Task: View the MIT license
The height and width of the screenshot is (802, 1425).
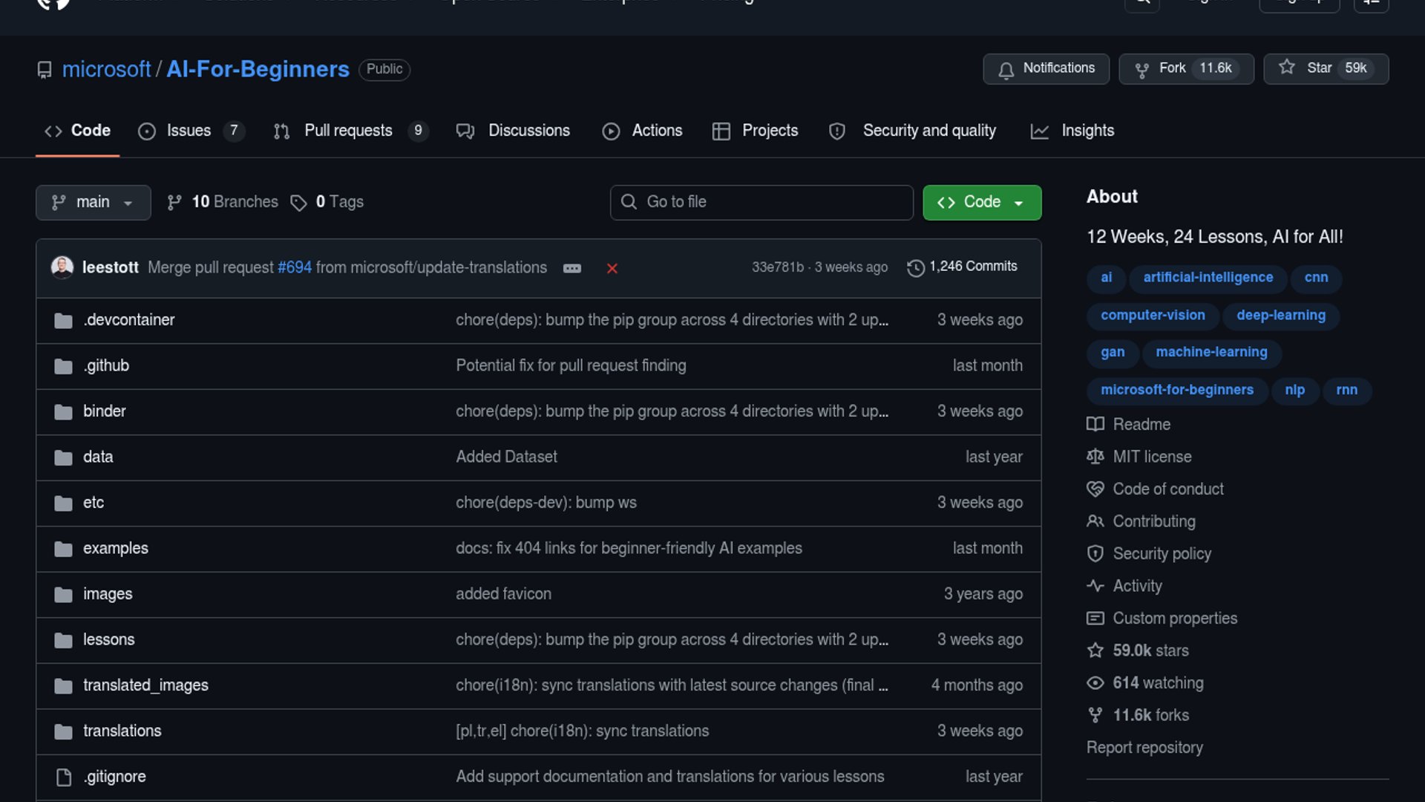Action: (1139, 457)
